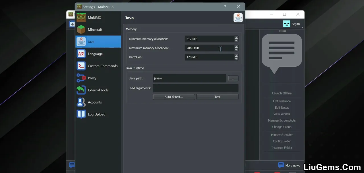Click the minimum memory 512 MiB field
Screen dimensions: 364x173
(x=209, y=39)
